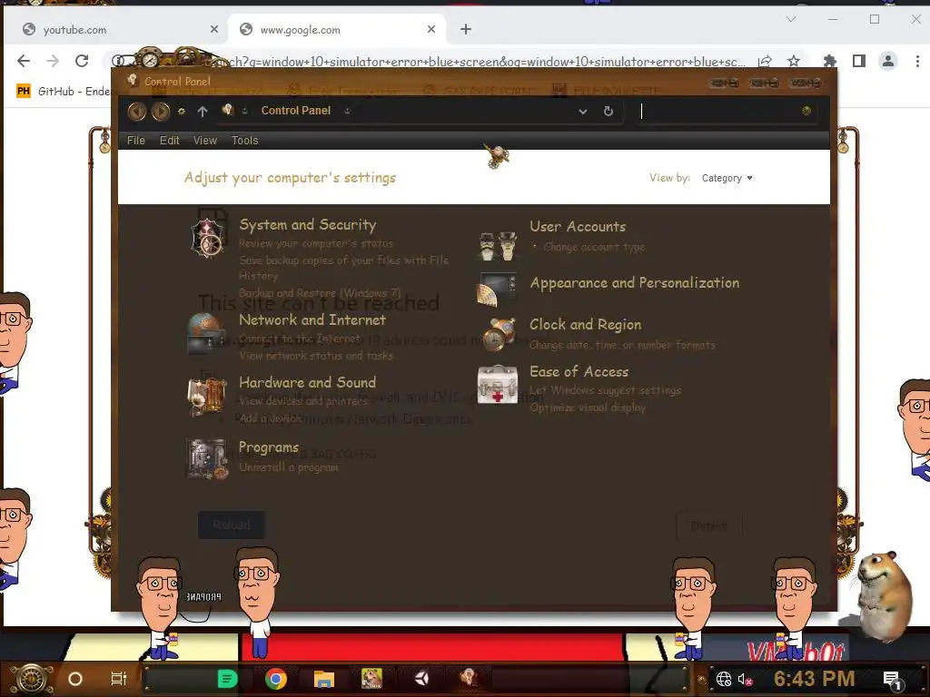
Task: Click the User Accounts icon
Action: pyautogui.click(x=498, y=246)
